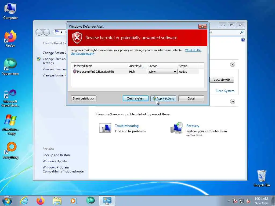The height and width of the screenshot is (206, 275).
Task: Open the Recycle Bin on desktop
Action: coord(262,178)
